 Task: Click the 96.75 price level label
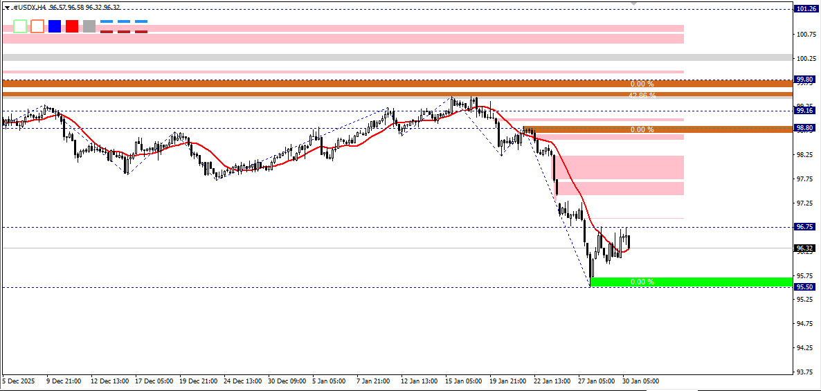(804, 227)
